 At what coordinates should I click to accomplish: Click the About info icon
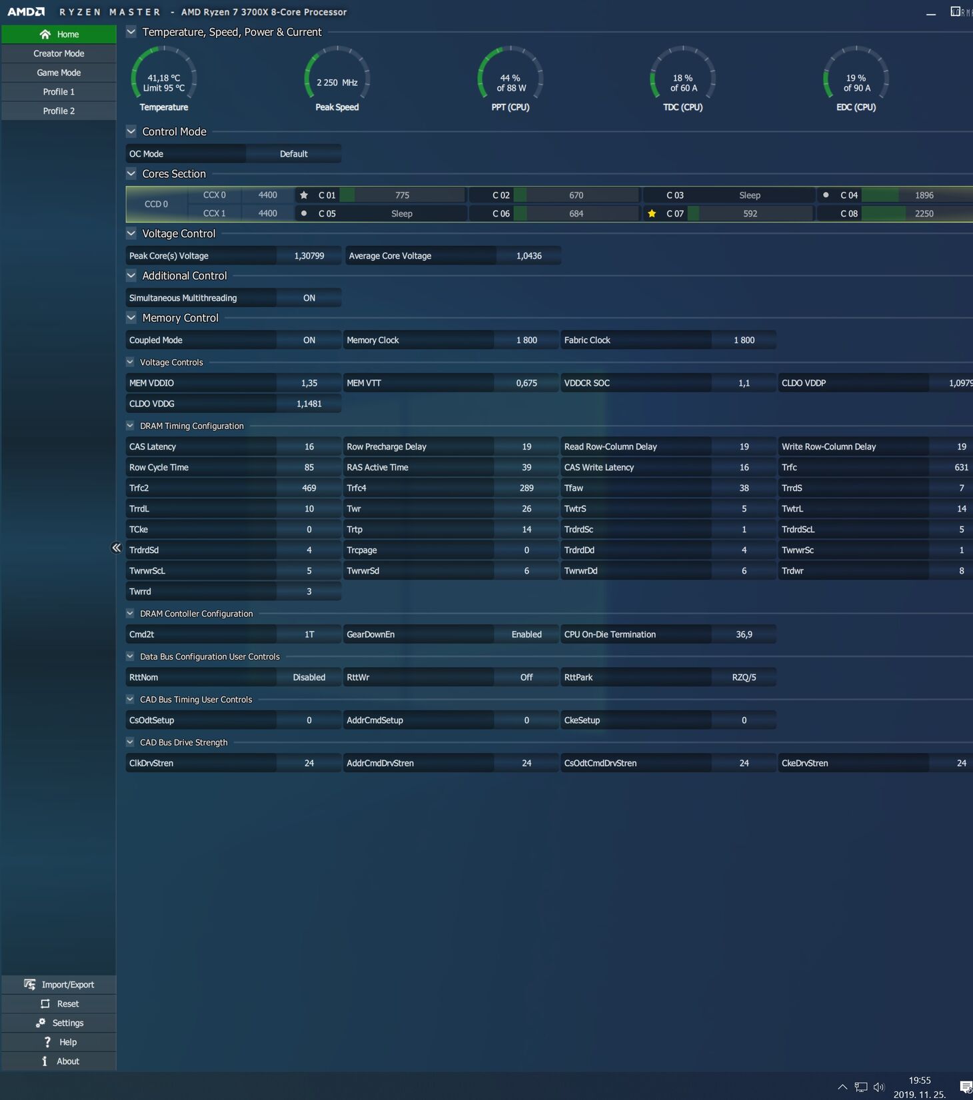(x=45, y=1061)
